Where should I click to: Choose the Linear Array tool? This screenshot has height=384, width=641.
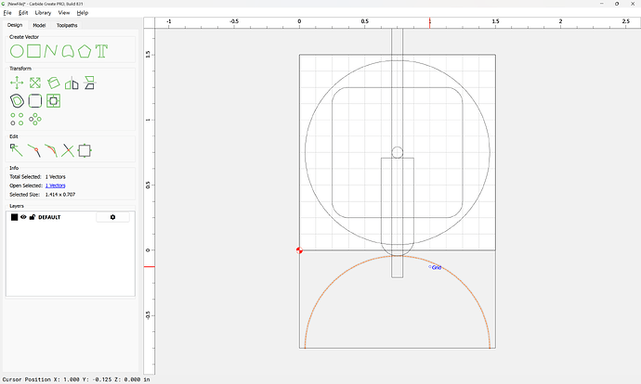click(x=17, y=118)
